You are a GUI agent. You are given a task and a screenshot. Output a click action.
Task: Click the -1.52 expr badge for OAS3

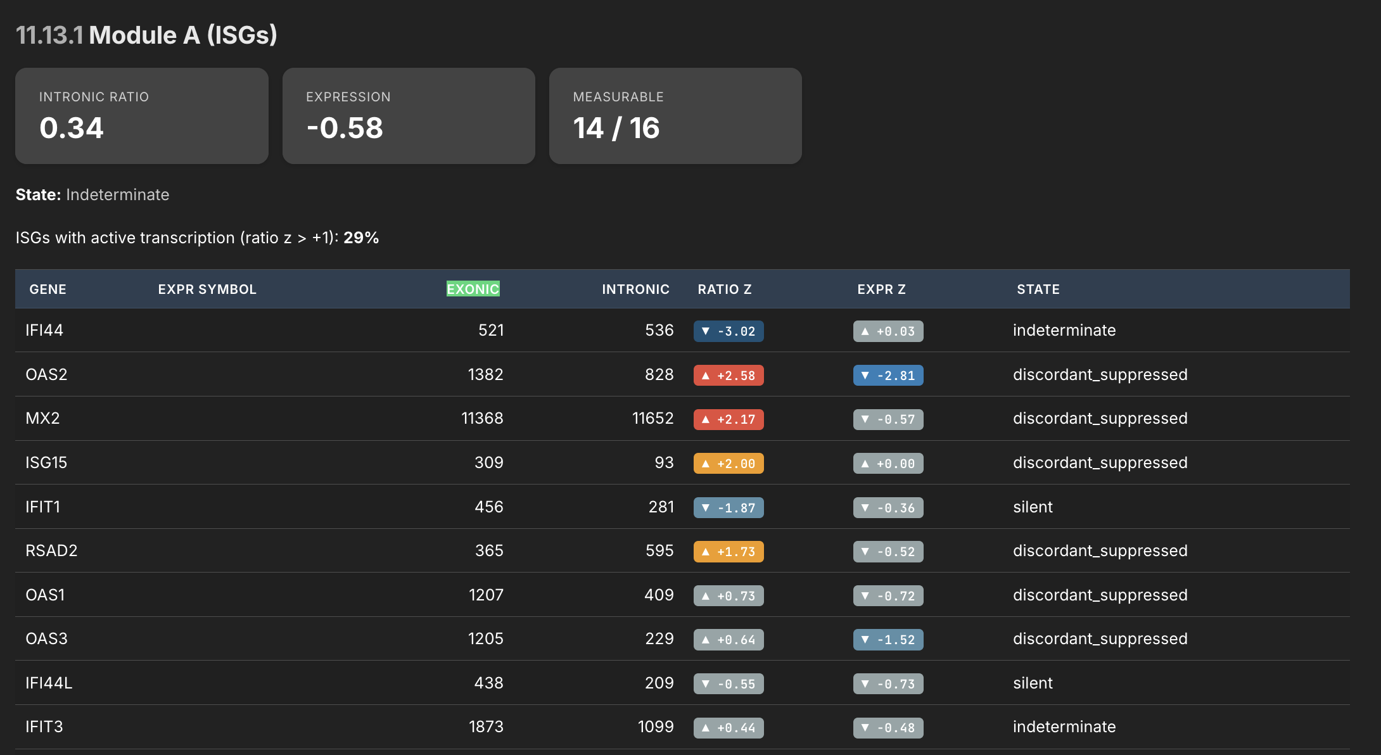[x=888, y=640]
